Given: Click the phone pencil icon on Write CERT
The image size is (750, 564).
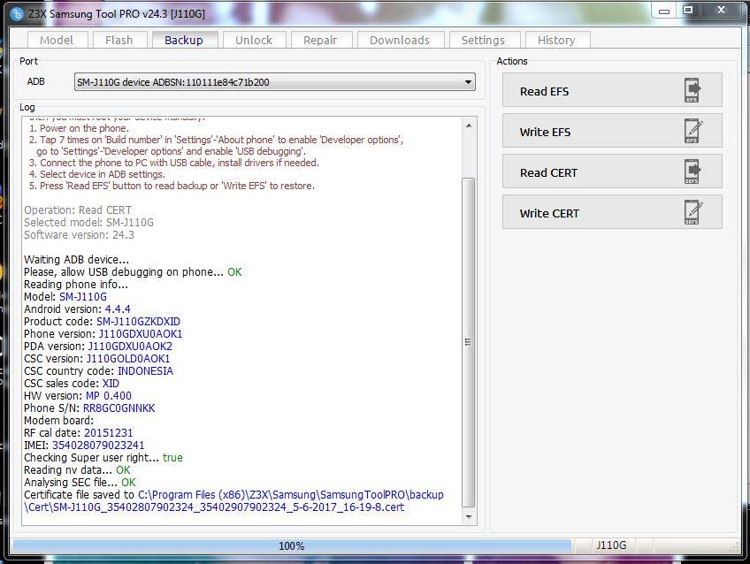Looking at the screenshot, I should [x=693, y=212].
